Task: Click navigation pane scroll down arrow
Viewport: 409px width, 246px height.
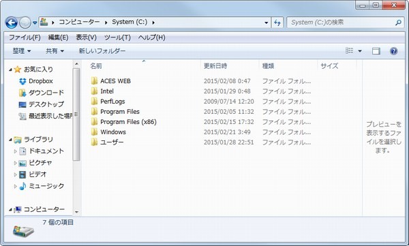Action: coord(76,212)
